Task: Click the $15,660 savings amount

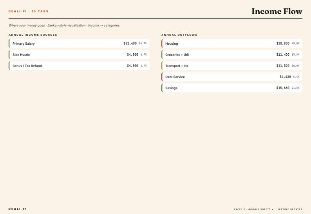Action: pyautogui.click(x=283, y=88)
